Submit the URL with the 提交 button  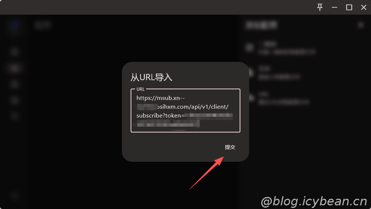click(x=230, y=147)
